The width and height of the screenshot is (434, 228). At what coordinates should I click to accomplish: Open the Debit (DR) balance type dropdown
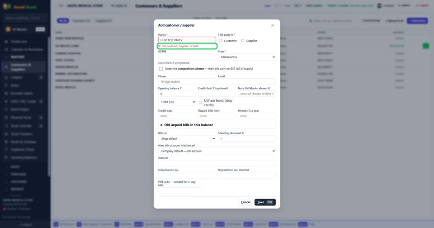[177, 102]
